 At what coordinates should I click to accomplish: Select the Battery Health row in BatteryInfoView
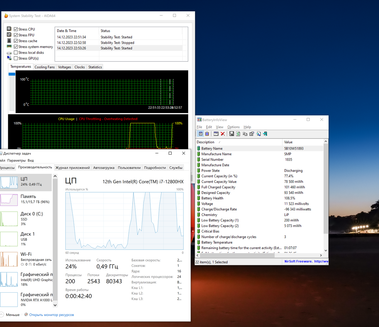(260, 198)
